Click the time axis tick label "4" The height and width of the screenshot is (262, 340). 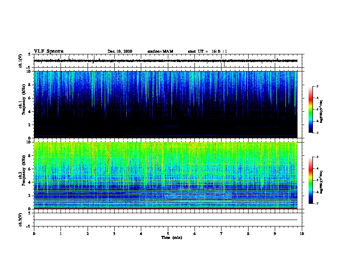[141, 234]
